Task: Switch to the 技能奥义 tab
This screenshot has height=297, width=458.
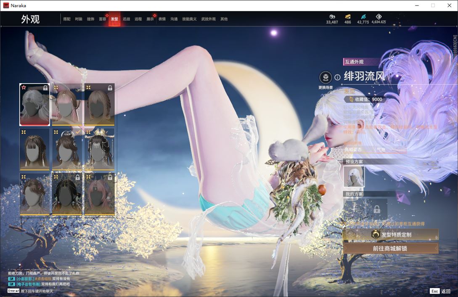Action: click(189, 19)
